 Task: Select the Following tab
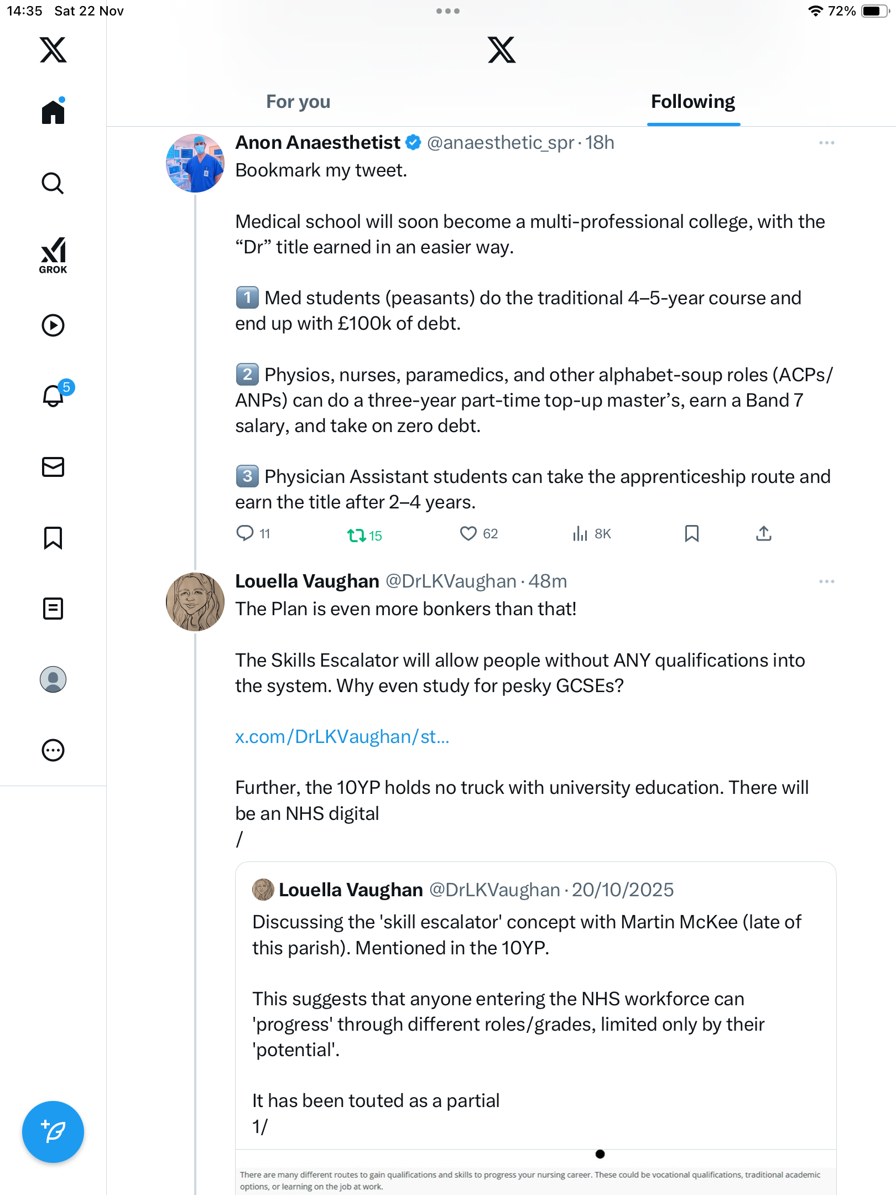(x=693, y=102)
